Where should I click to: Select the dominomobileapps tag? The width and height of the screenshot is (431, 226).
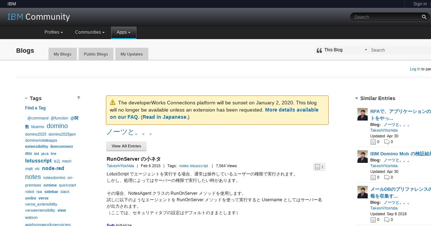(41, 141)
